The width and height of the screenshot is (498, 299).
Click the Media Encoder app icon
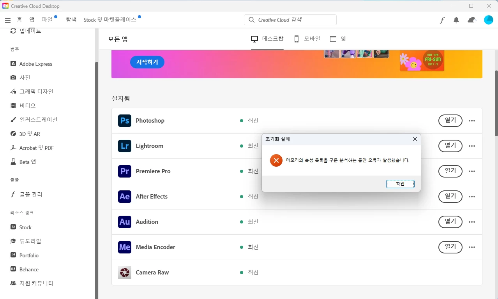(125, 247)
